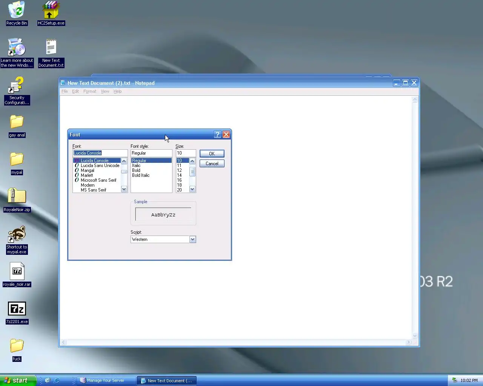Click the New Text Document taskbar button
Screen dimensions: 483x386
tap(166, 380)
